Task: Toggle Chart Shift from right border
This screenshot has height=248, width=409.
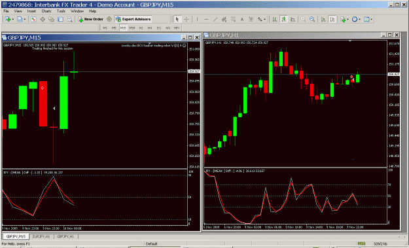Action: click(x=332, y=19)
